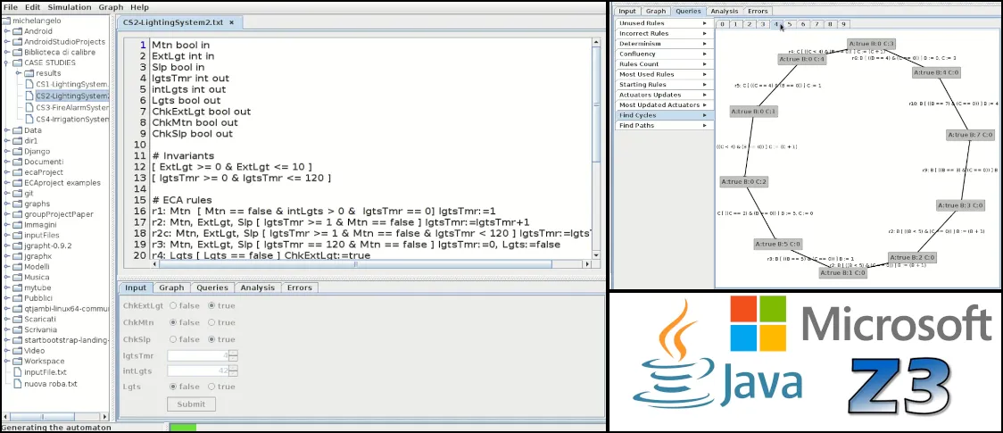Expand the Django folder node
Image resolution: width=1003 pixels, height=433 pixels.
tap(6, 152)
